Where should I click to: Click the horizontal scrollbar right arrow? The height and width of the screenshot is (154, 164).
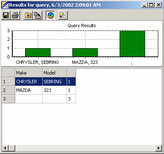click(x=159, y=148)
